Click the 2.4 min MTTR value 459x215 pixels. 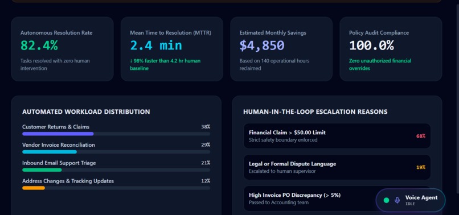(x=156, y=46)
